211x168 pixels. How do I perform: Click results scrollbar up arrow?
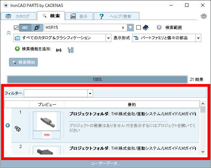[x=203, y=104]
